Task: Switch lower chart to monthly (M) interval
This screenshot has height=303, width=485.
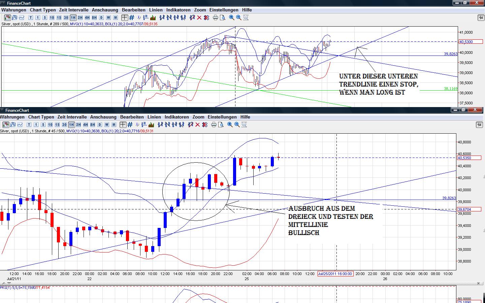Action: coord(114,125)
